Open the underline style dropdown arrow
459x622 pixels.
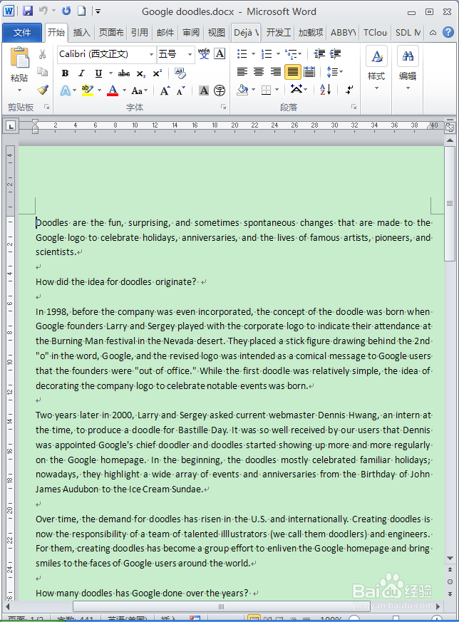110,73
